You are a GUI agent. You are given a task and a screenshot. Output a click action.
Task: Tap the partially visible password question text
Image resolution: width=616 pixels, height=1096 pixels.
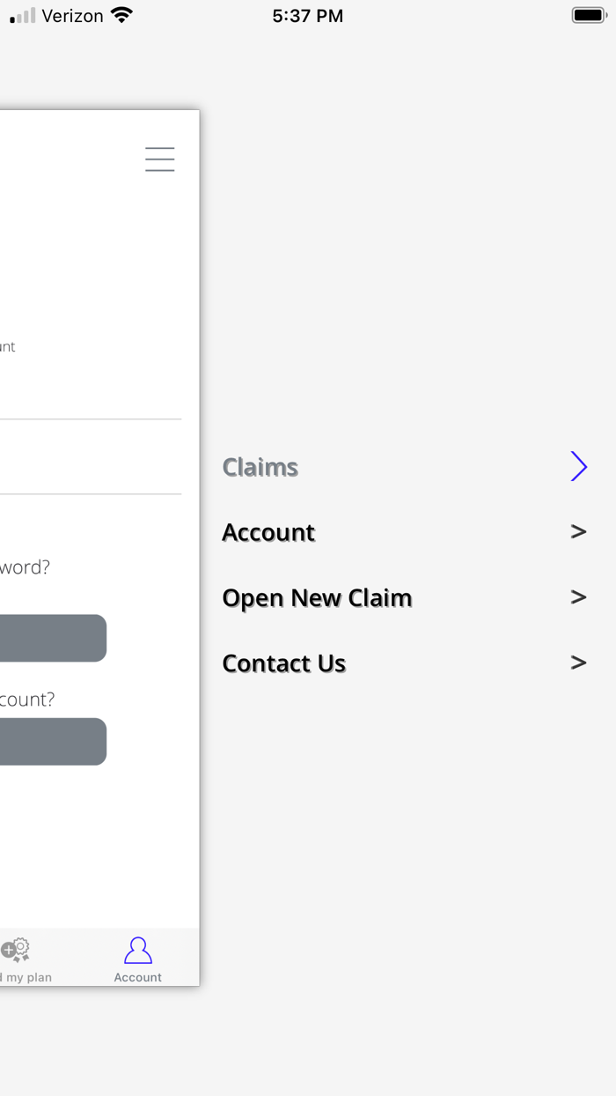pos(25,567)
